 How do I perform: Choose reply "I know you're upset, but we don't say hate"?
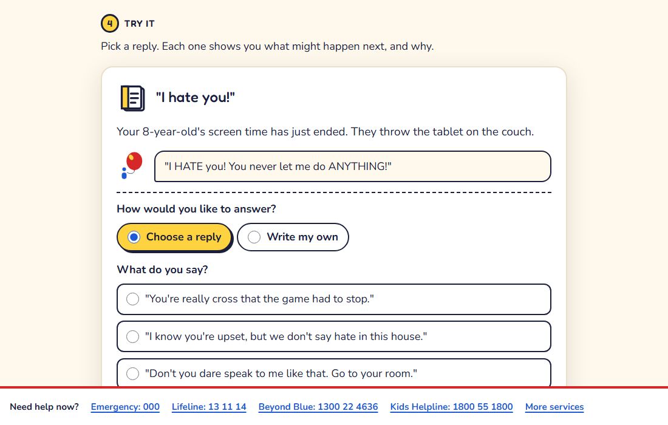(x=333, y=336)
